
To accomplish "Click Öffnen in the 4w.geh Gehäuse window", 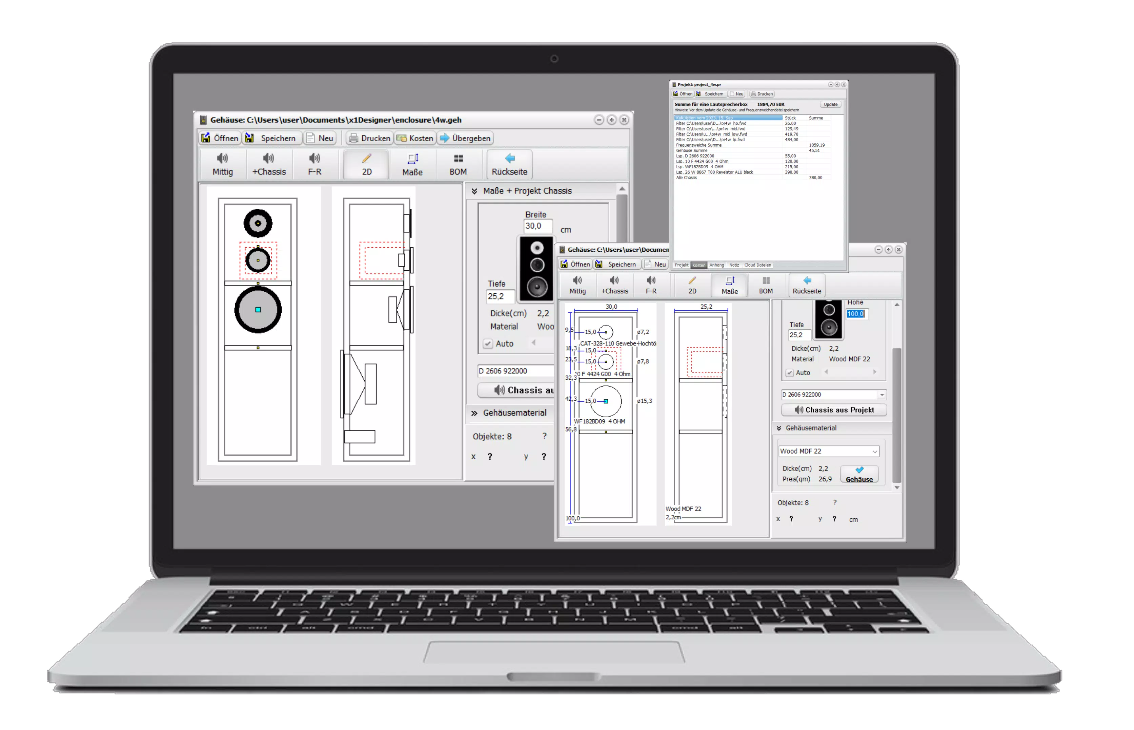I will (x=219, y=138).
